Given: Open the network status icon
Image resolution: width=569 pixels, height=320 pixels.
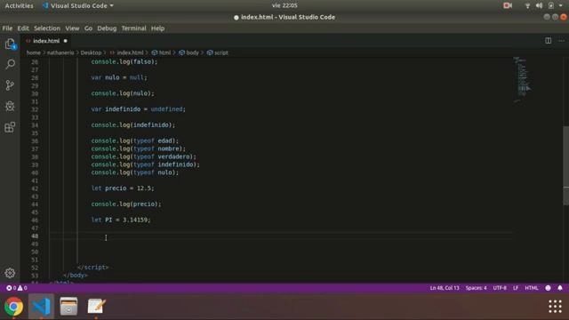Looking at the screenshot, I should coord(527,5).
